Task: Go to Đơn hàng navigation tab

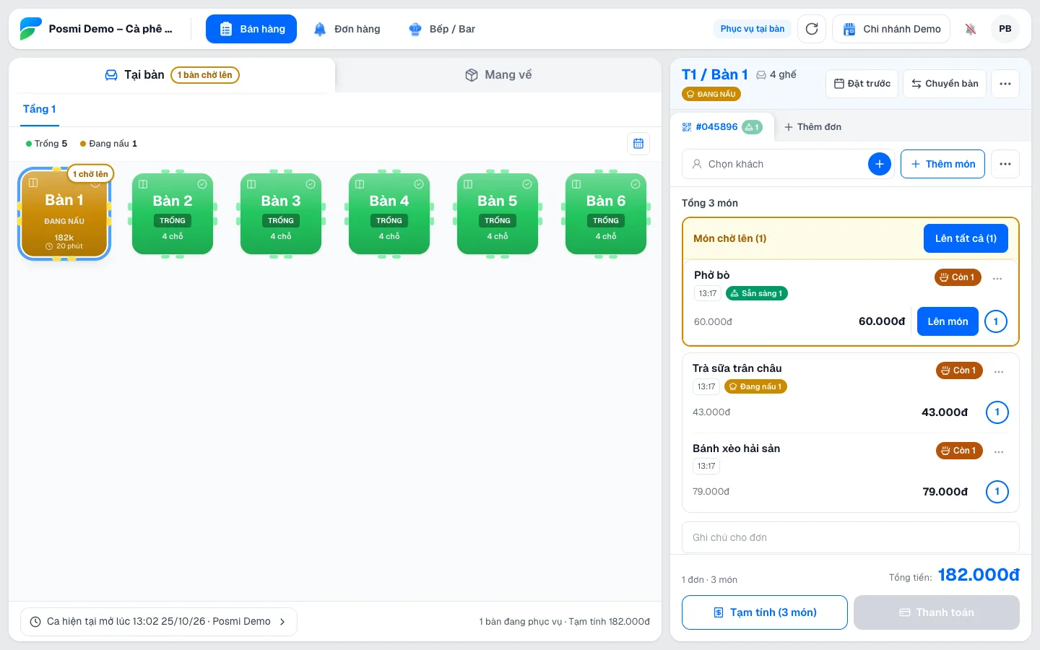Action: [347, 29]
